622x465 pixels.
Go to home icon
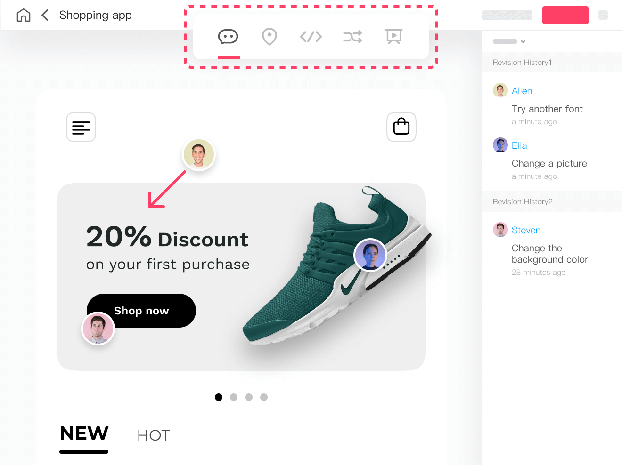pos(24,15)
